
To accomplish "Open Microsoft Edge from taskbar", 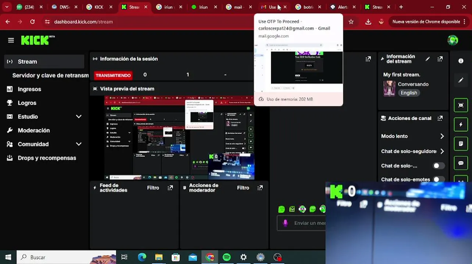I will tap(142, 257).
